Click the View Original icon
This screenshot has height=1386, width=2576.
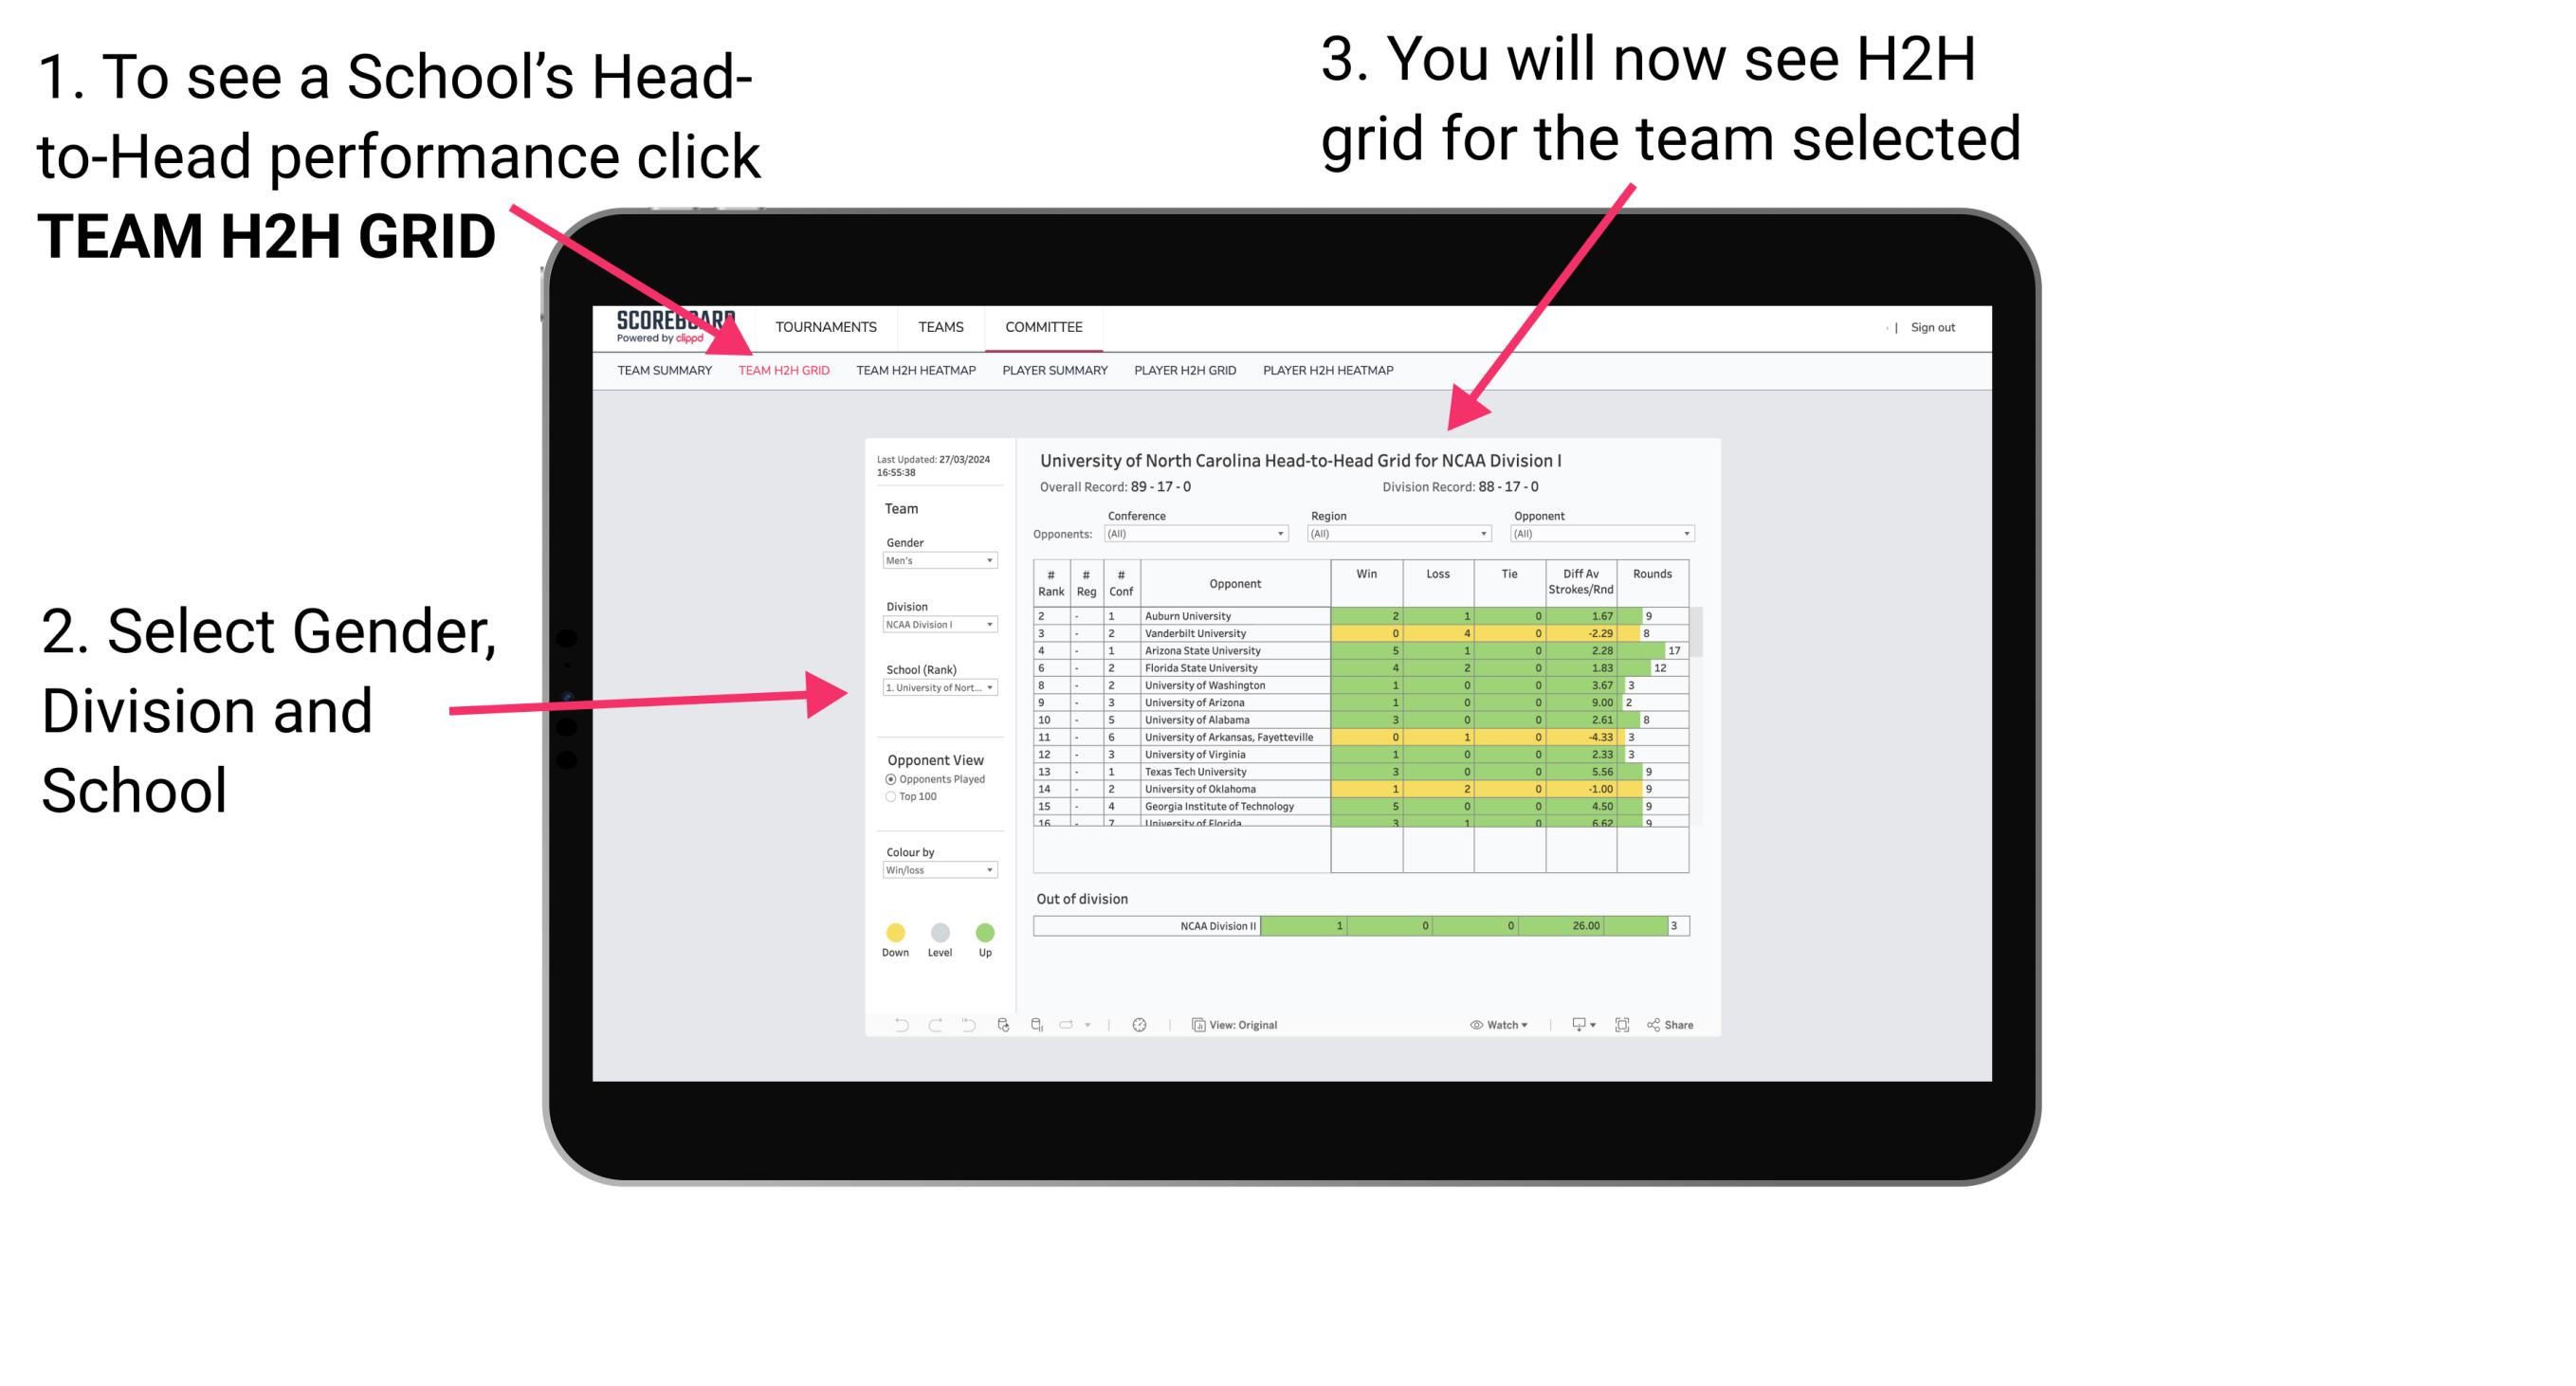click(1195, 1026)
